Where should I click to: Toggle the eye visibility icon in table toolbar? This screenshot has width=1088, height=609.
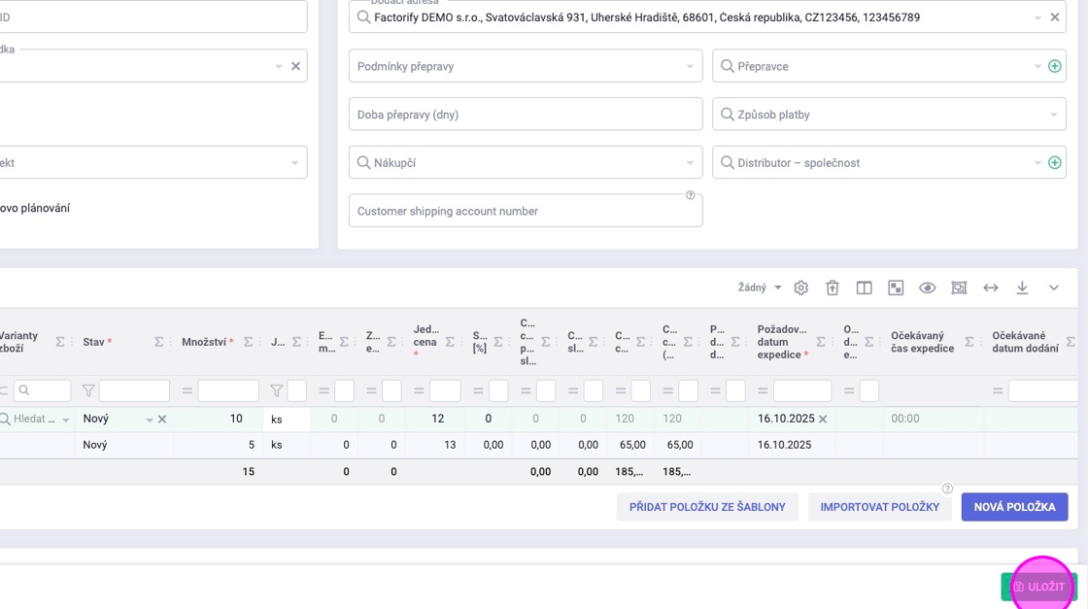pyautogui.click(x=928, y=288)
